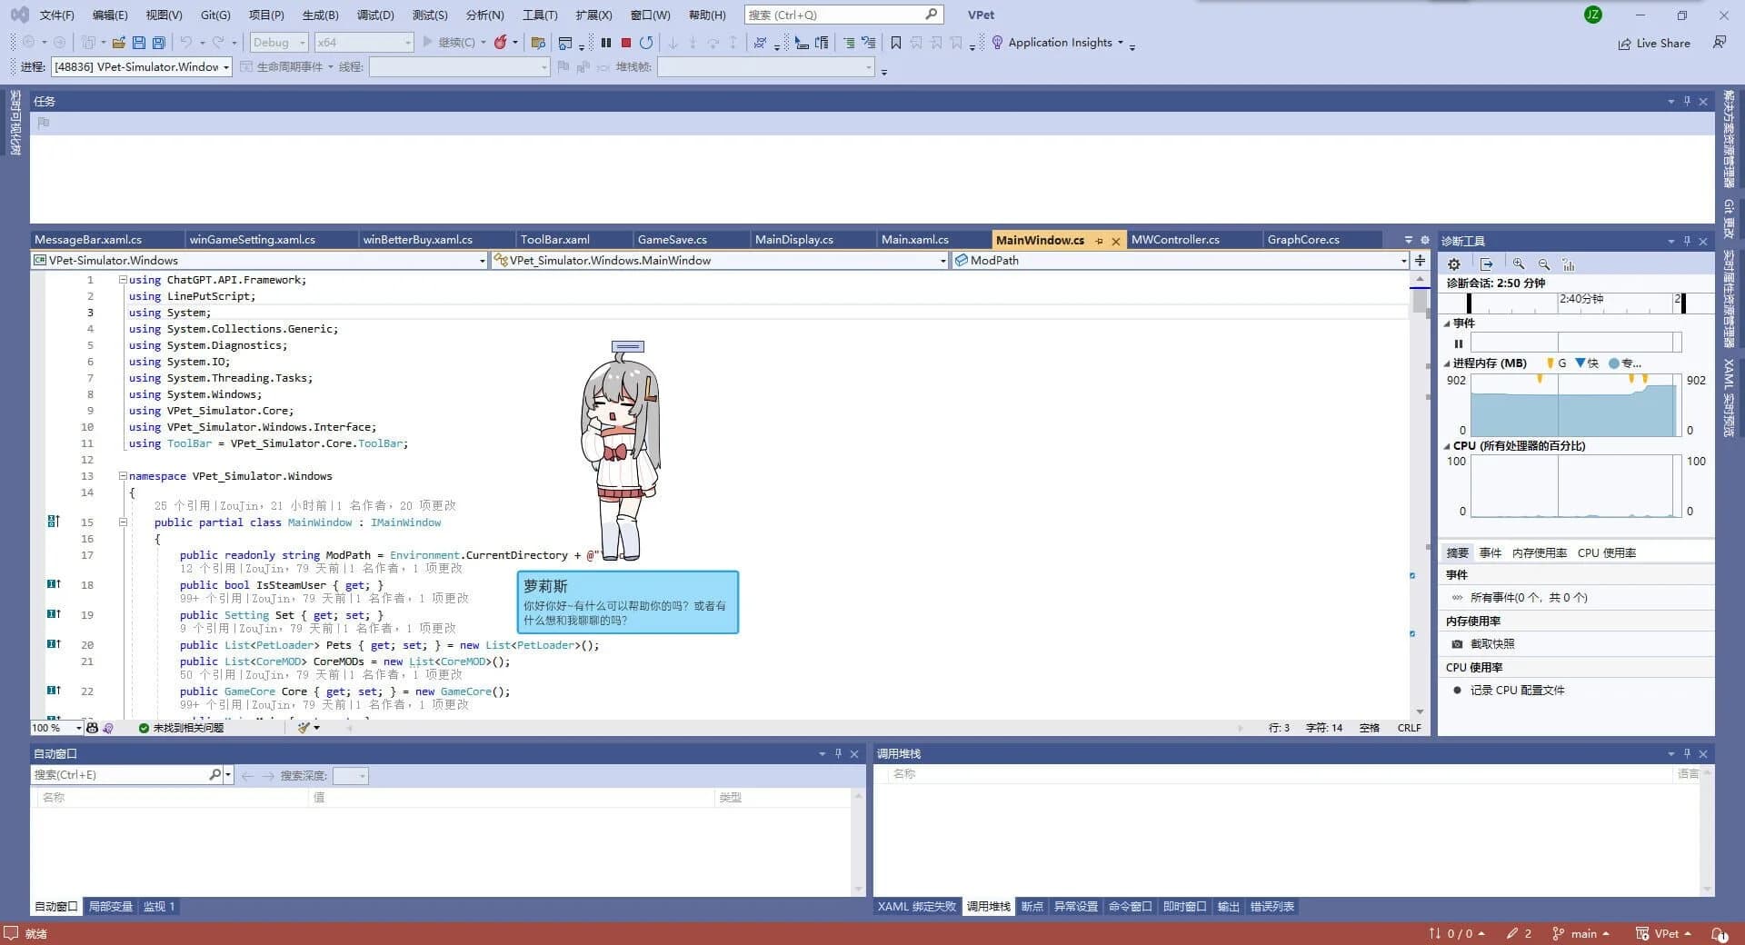This screenshot has height=945, width=1745.
Task: Toggle auto-hide pushpin on 任务 panel
Action: click(1688, 101)
